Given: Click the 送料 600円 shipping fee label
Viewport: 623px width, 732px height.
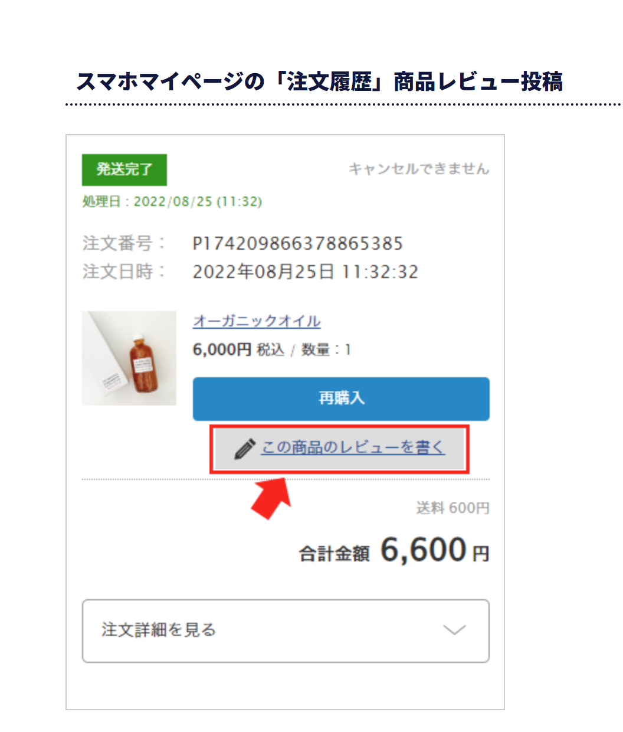Looking at the screenshot, I should click(x=453, y=508).
